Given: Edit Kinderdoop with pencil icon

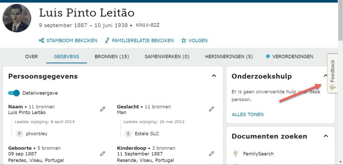Looking at the screenshot, I should [x=211, y=153].
